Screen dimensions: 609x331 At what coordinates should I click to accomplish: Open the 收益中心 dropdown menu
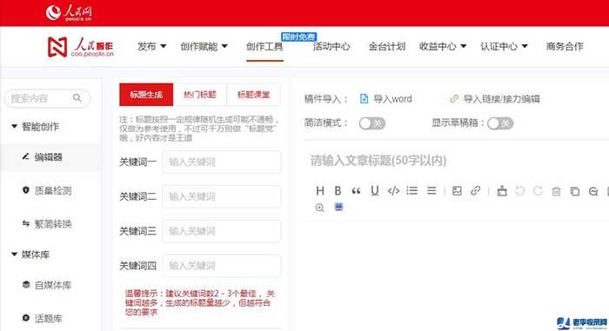coord(443,47)
